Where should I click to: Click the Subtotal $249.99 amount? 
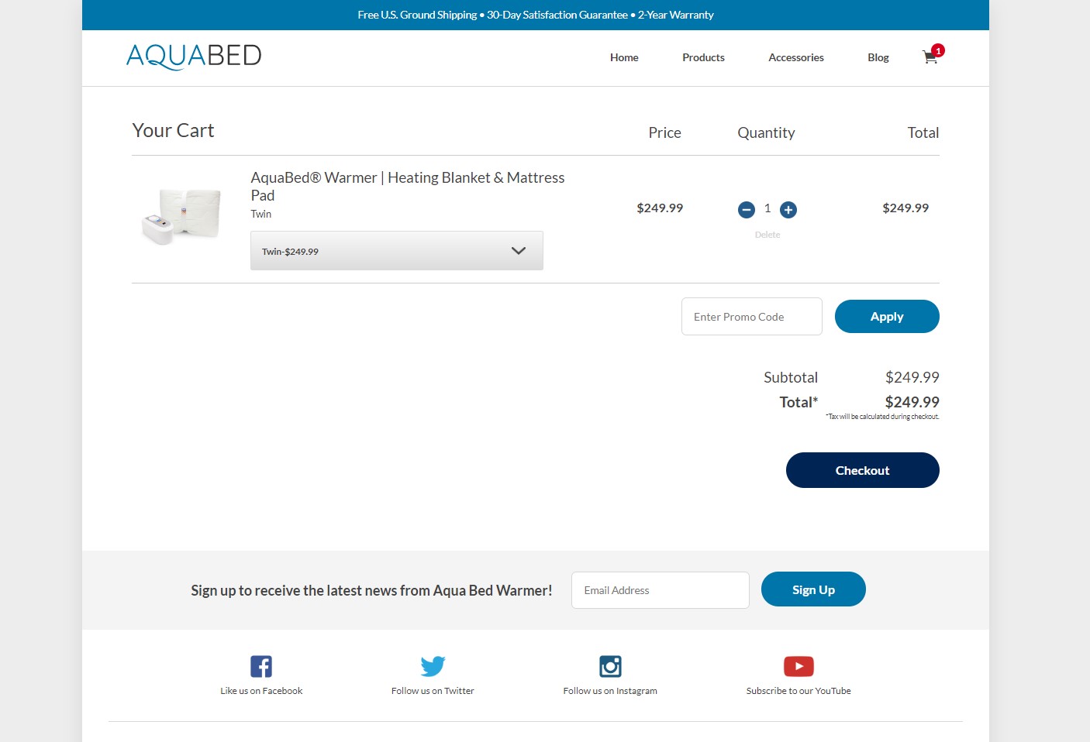pos(912,377)
